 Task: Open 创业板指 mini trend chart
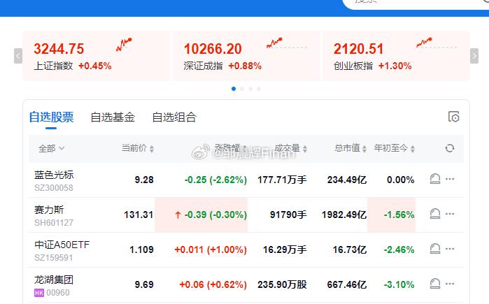(437, 43)
